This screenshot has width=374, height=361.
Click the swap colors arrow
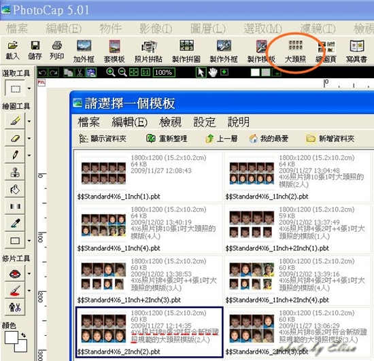[23, 335]
